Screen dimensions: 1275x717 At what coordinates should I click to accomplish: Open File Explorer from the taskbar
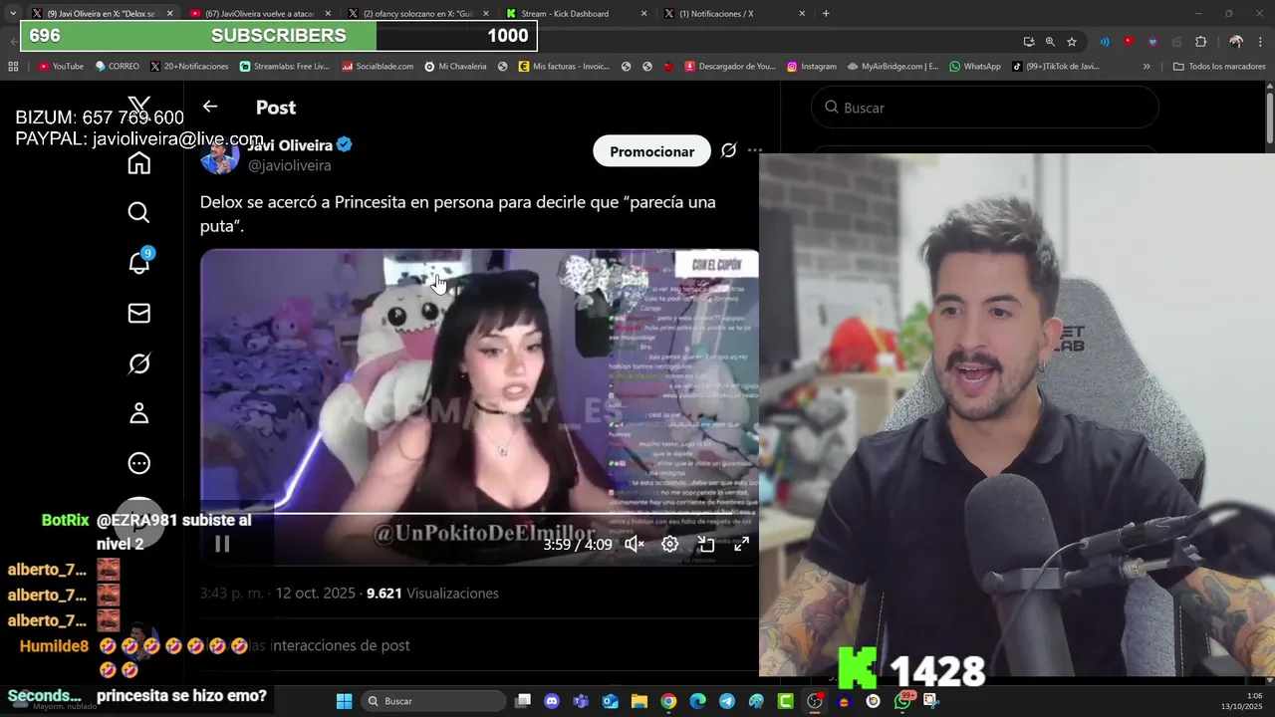click(639, 701)
